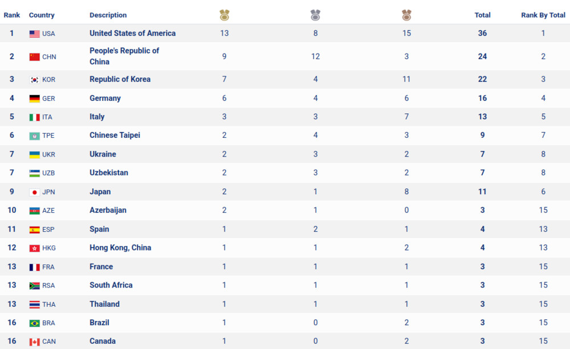Click the Korea flag icon
This screenshot has width=570, height=349.
[35, 80]
